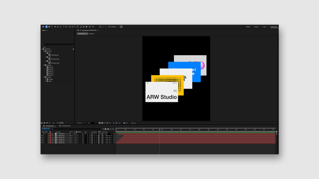Toggle shy layers hide switch in timeline
The image size is (319, 179).
(105, 129)
